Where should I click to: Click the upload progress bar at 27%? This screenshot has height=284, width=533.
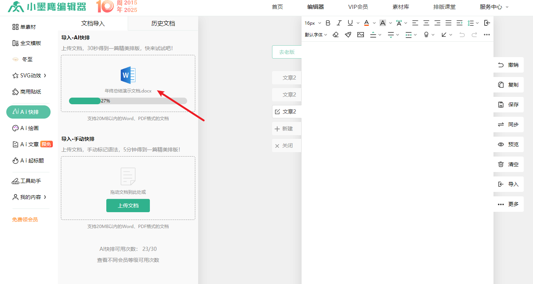(128, 101)
